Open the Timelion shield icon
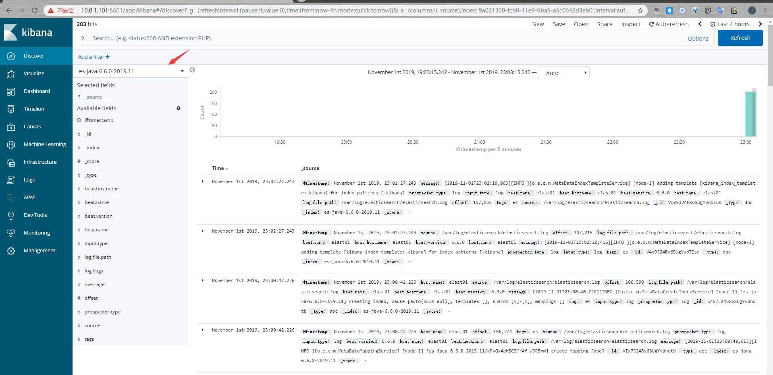 point(11,109)
